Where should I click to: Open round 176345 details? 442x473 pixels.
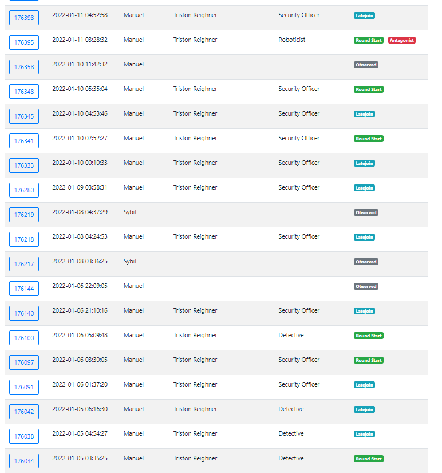click(24, 116)
